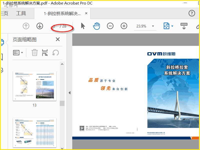Screen dimensions: 200x150
Task: Select page 13 thumbnail
Action: point(34,86)
